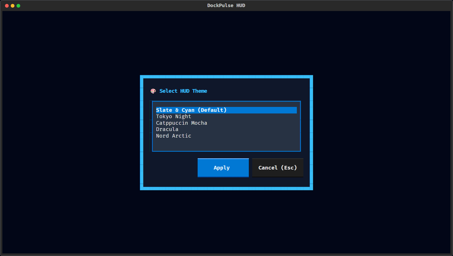Pick the Catppuccin Mocha theme
The width and height of the screenshot is (453, 256).
[226, 123]
